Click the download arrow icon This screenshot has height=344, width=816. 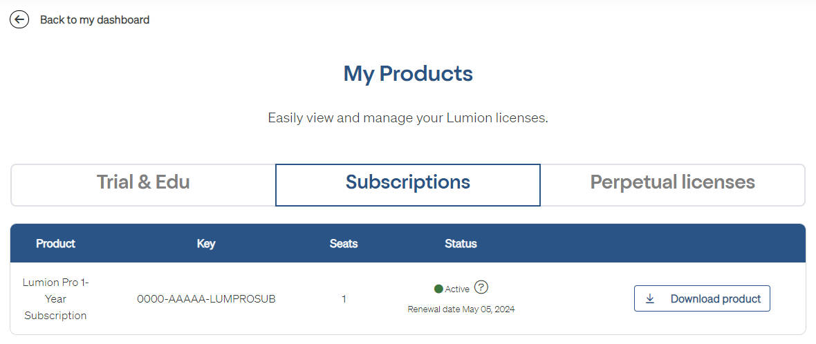pyautogui.click(x=650, y=299)
